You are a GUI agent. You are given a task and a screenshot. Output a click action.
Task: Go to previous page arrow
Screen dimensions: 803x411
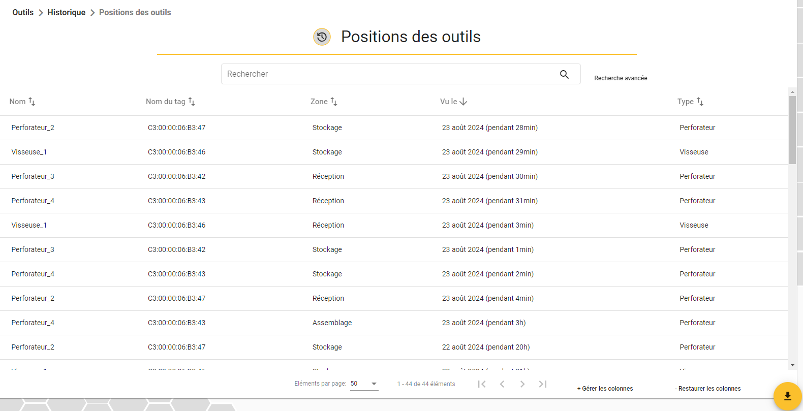pyautogui.click(x=502, y=384)
